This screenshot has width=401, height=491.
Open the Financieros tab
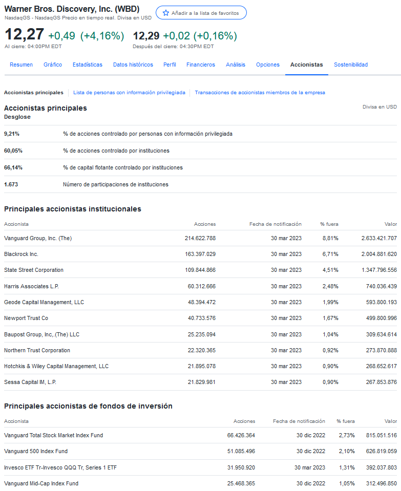(x=201, y=65)
